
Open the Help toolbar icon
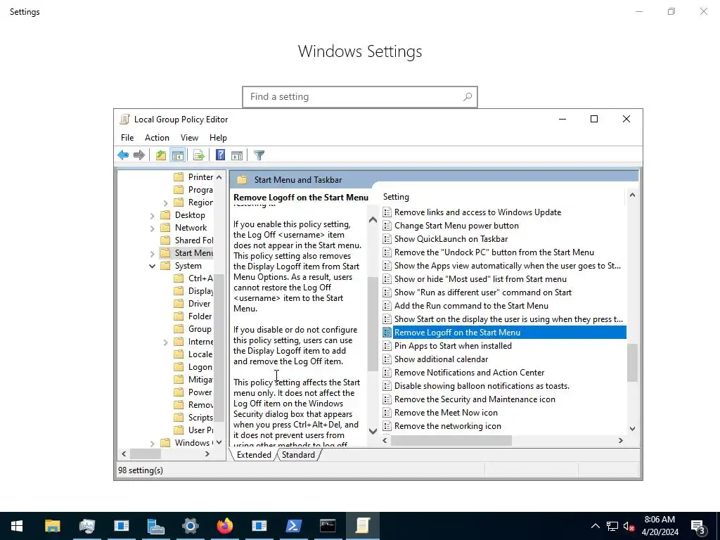coord(220,155)
